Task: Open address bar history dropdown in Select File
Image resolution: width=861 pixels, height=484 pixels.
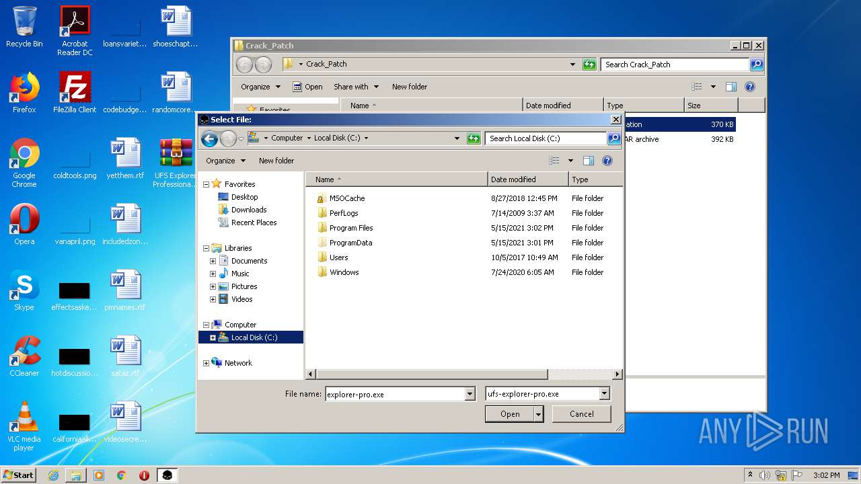Action: point(457,138)
